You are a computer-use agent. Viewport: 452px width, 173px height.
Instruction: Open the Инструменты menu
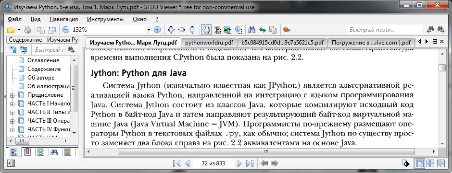click(x=105, y=19)
